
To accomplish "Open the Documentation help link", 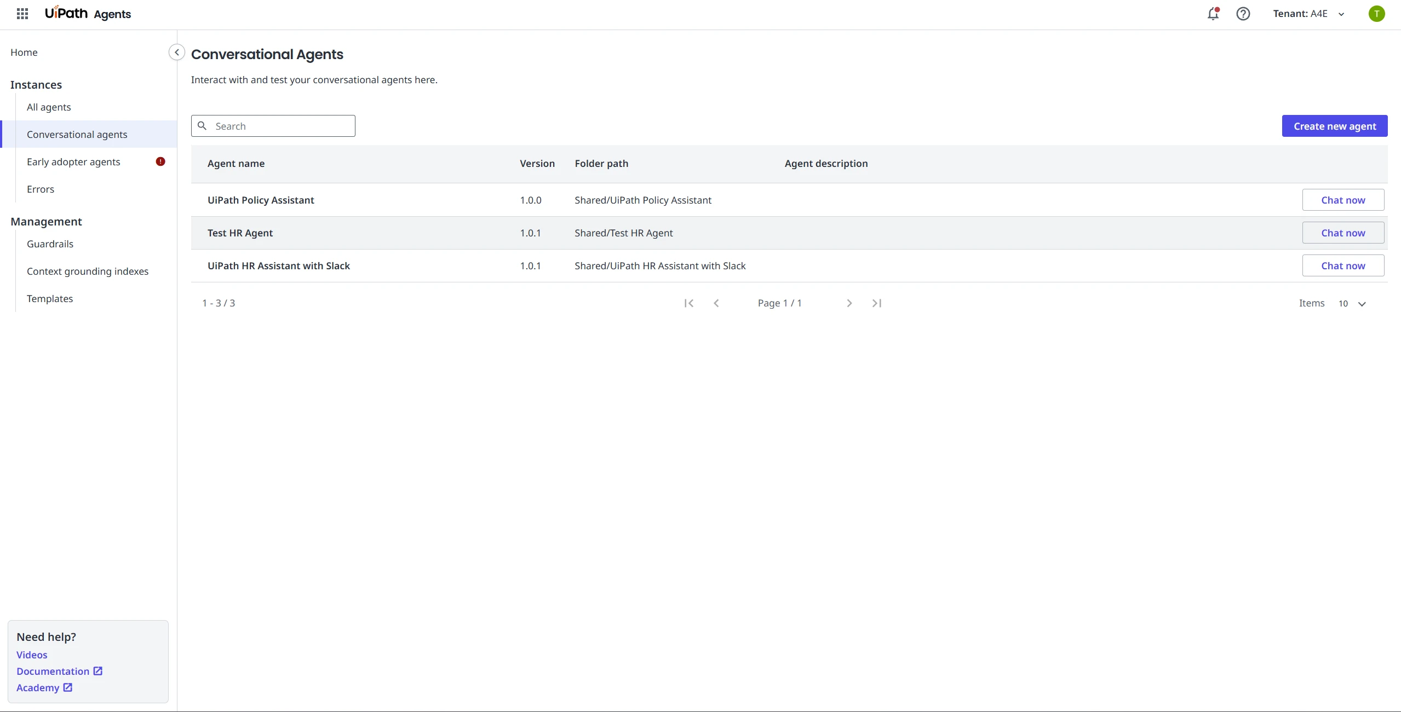I will (x=53, y=672).
